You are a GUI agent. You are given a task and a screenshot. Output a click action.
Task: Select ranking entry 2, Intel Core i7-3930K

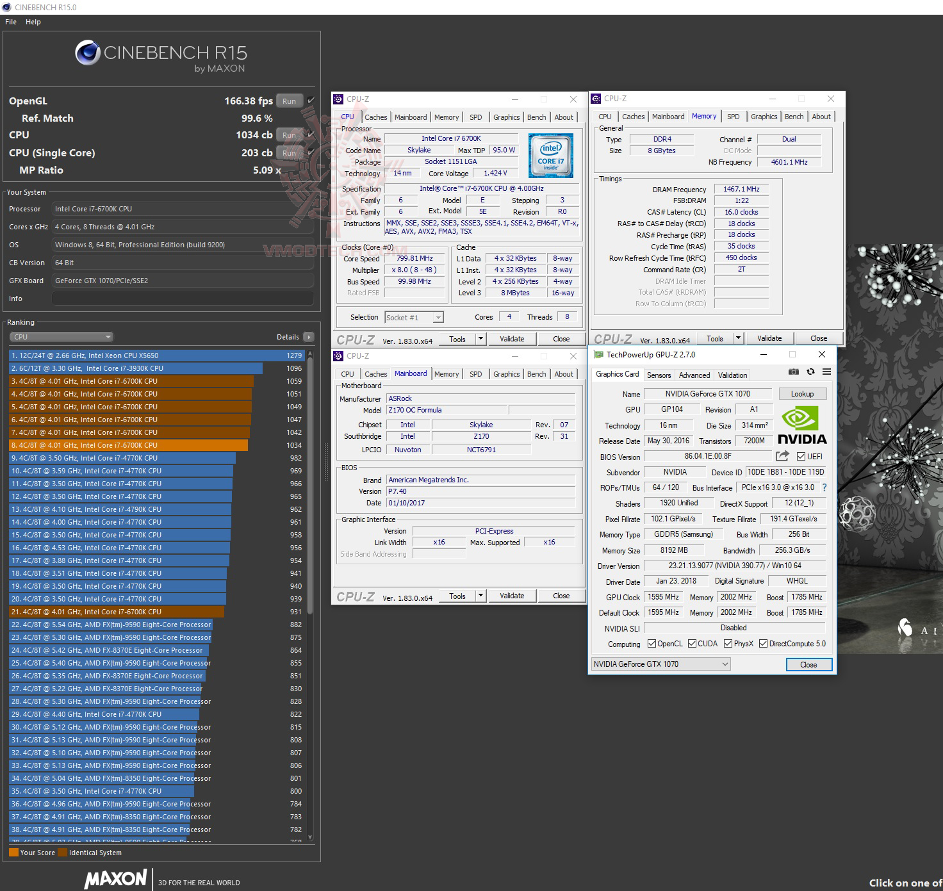[156, 368]
